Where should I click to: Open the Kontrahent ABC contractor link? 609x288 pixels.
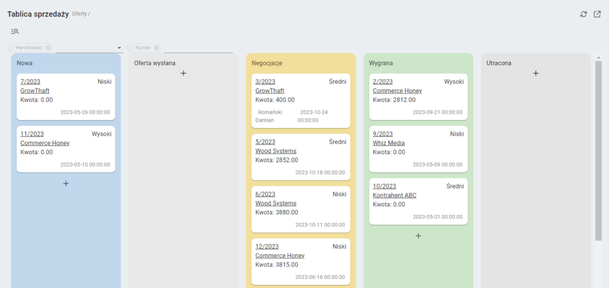tap(395, 196)
